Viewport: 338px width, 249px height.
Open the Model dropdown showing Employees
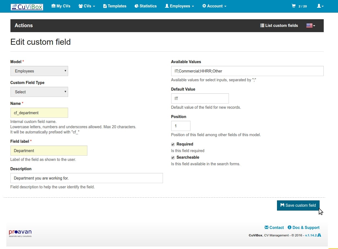coord(39,71)
